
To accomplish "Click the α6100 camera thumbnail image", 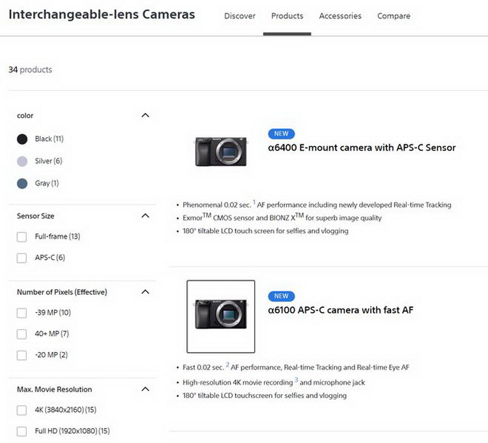I will (x=221, y=316).
